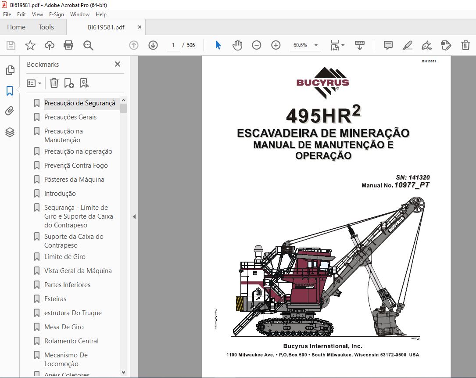Open the E-Sign menu
This screenshot has height=378, width=476.
[57, 14]
